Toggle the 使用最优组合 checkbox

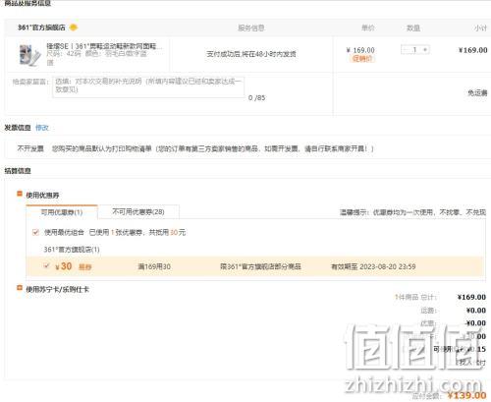[35, 232]
